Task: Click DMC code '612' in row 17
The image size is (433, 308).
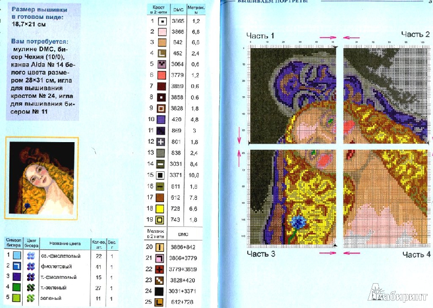Action: pos(175,197)
